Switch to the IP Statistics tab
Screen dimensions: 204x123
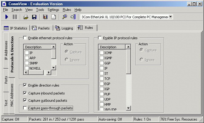tap(16, 28)
